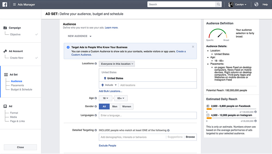Click the United States location pin icon
Viewport: 272px width, 154px height.
pos(105,78)
